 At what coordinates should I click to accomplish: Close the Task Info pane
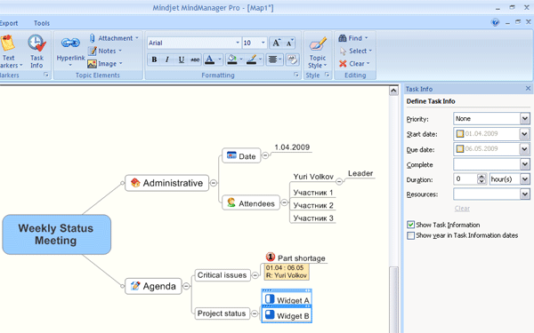tap(528, 88)
